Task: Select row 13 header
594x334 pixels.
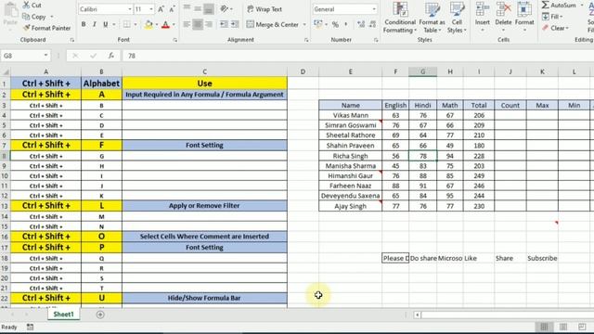Action: coord(5,206)
